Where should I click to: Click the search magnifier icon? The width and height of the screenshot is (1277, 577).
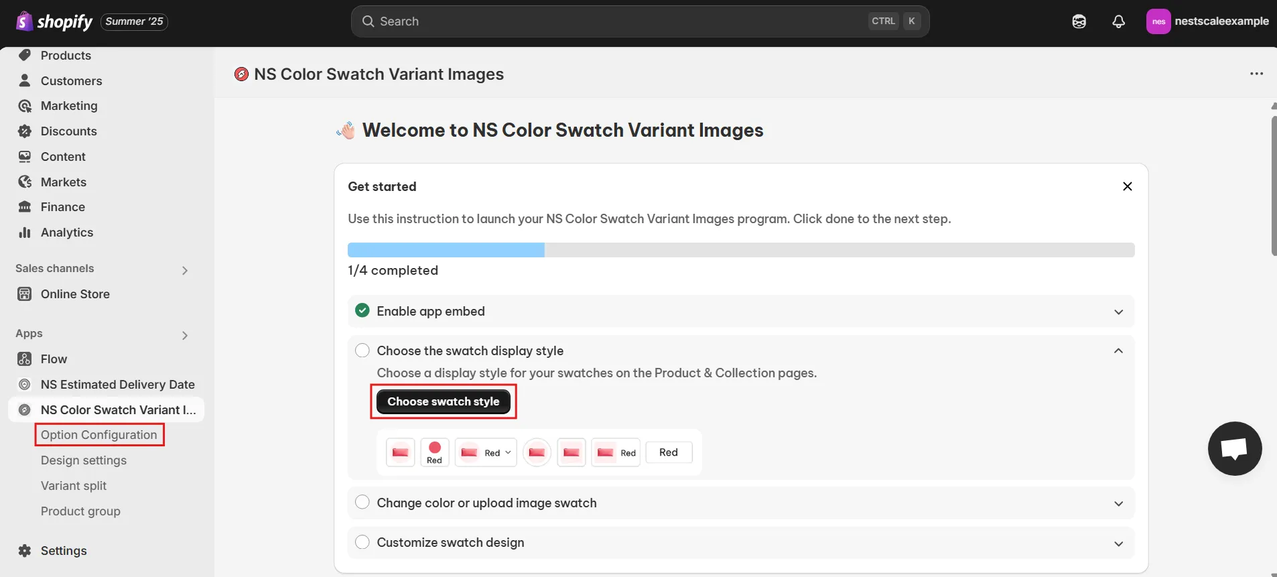pos(368,21)
